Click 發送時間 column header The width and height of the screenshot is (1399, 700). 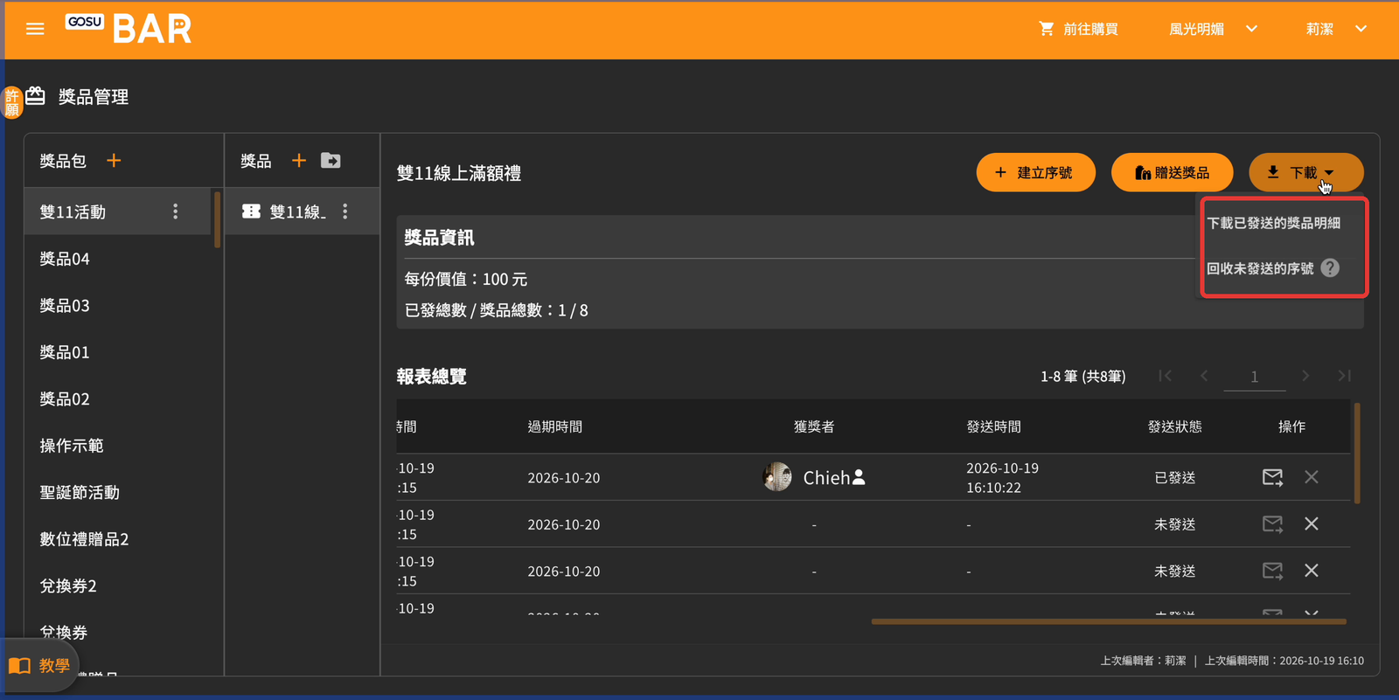(994, 426)
